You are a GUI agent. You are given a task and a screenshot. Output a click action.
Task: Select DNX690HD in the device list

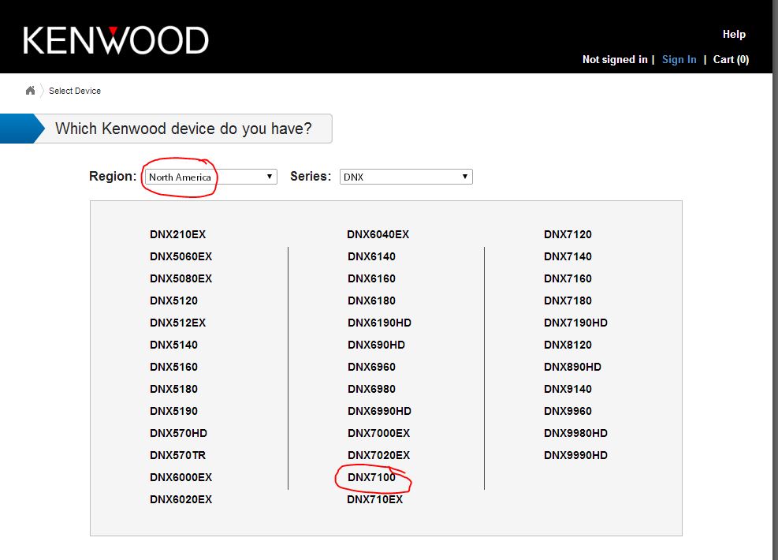[376, 345]
